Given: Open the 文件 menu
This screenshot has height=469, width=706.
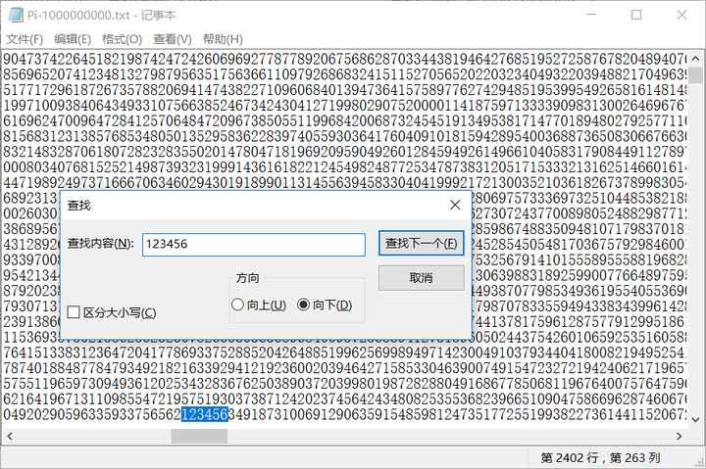Looking at the screenshot, I should [25, 39].
